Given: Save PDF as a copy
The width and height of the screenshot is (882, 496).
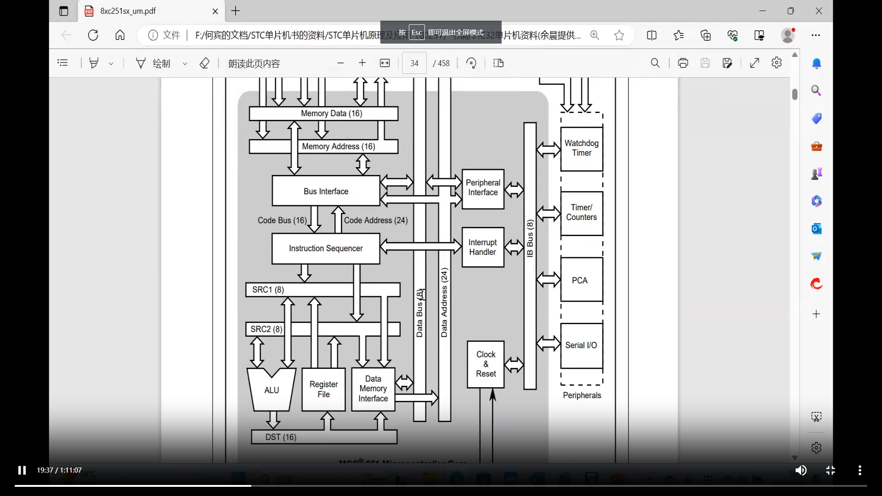Looking at the screenshot, I should coord(727,63).
